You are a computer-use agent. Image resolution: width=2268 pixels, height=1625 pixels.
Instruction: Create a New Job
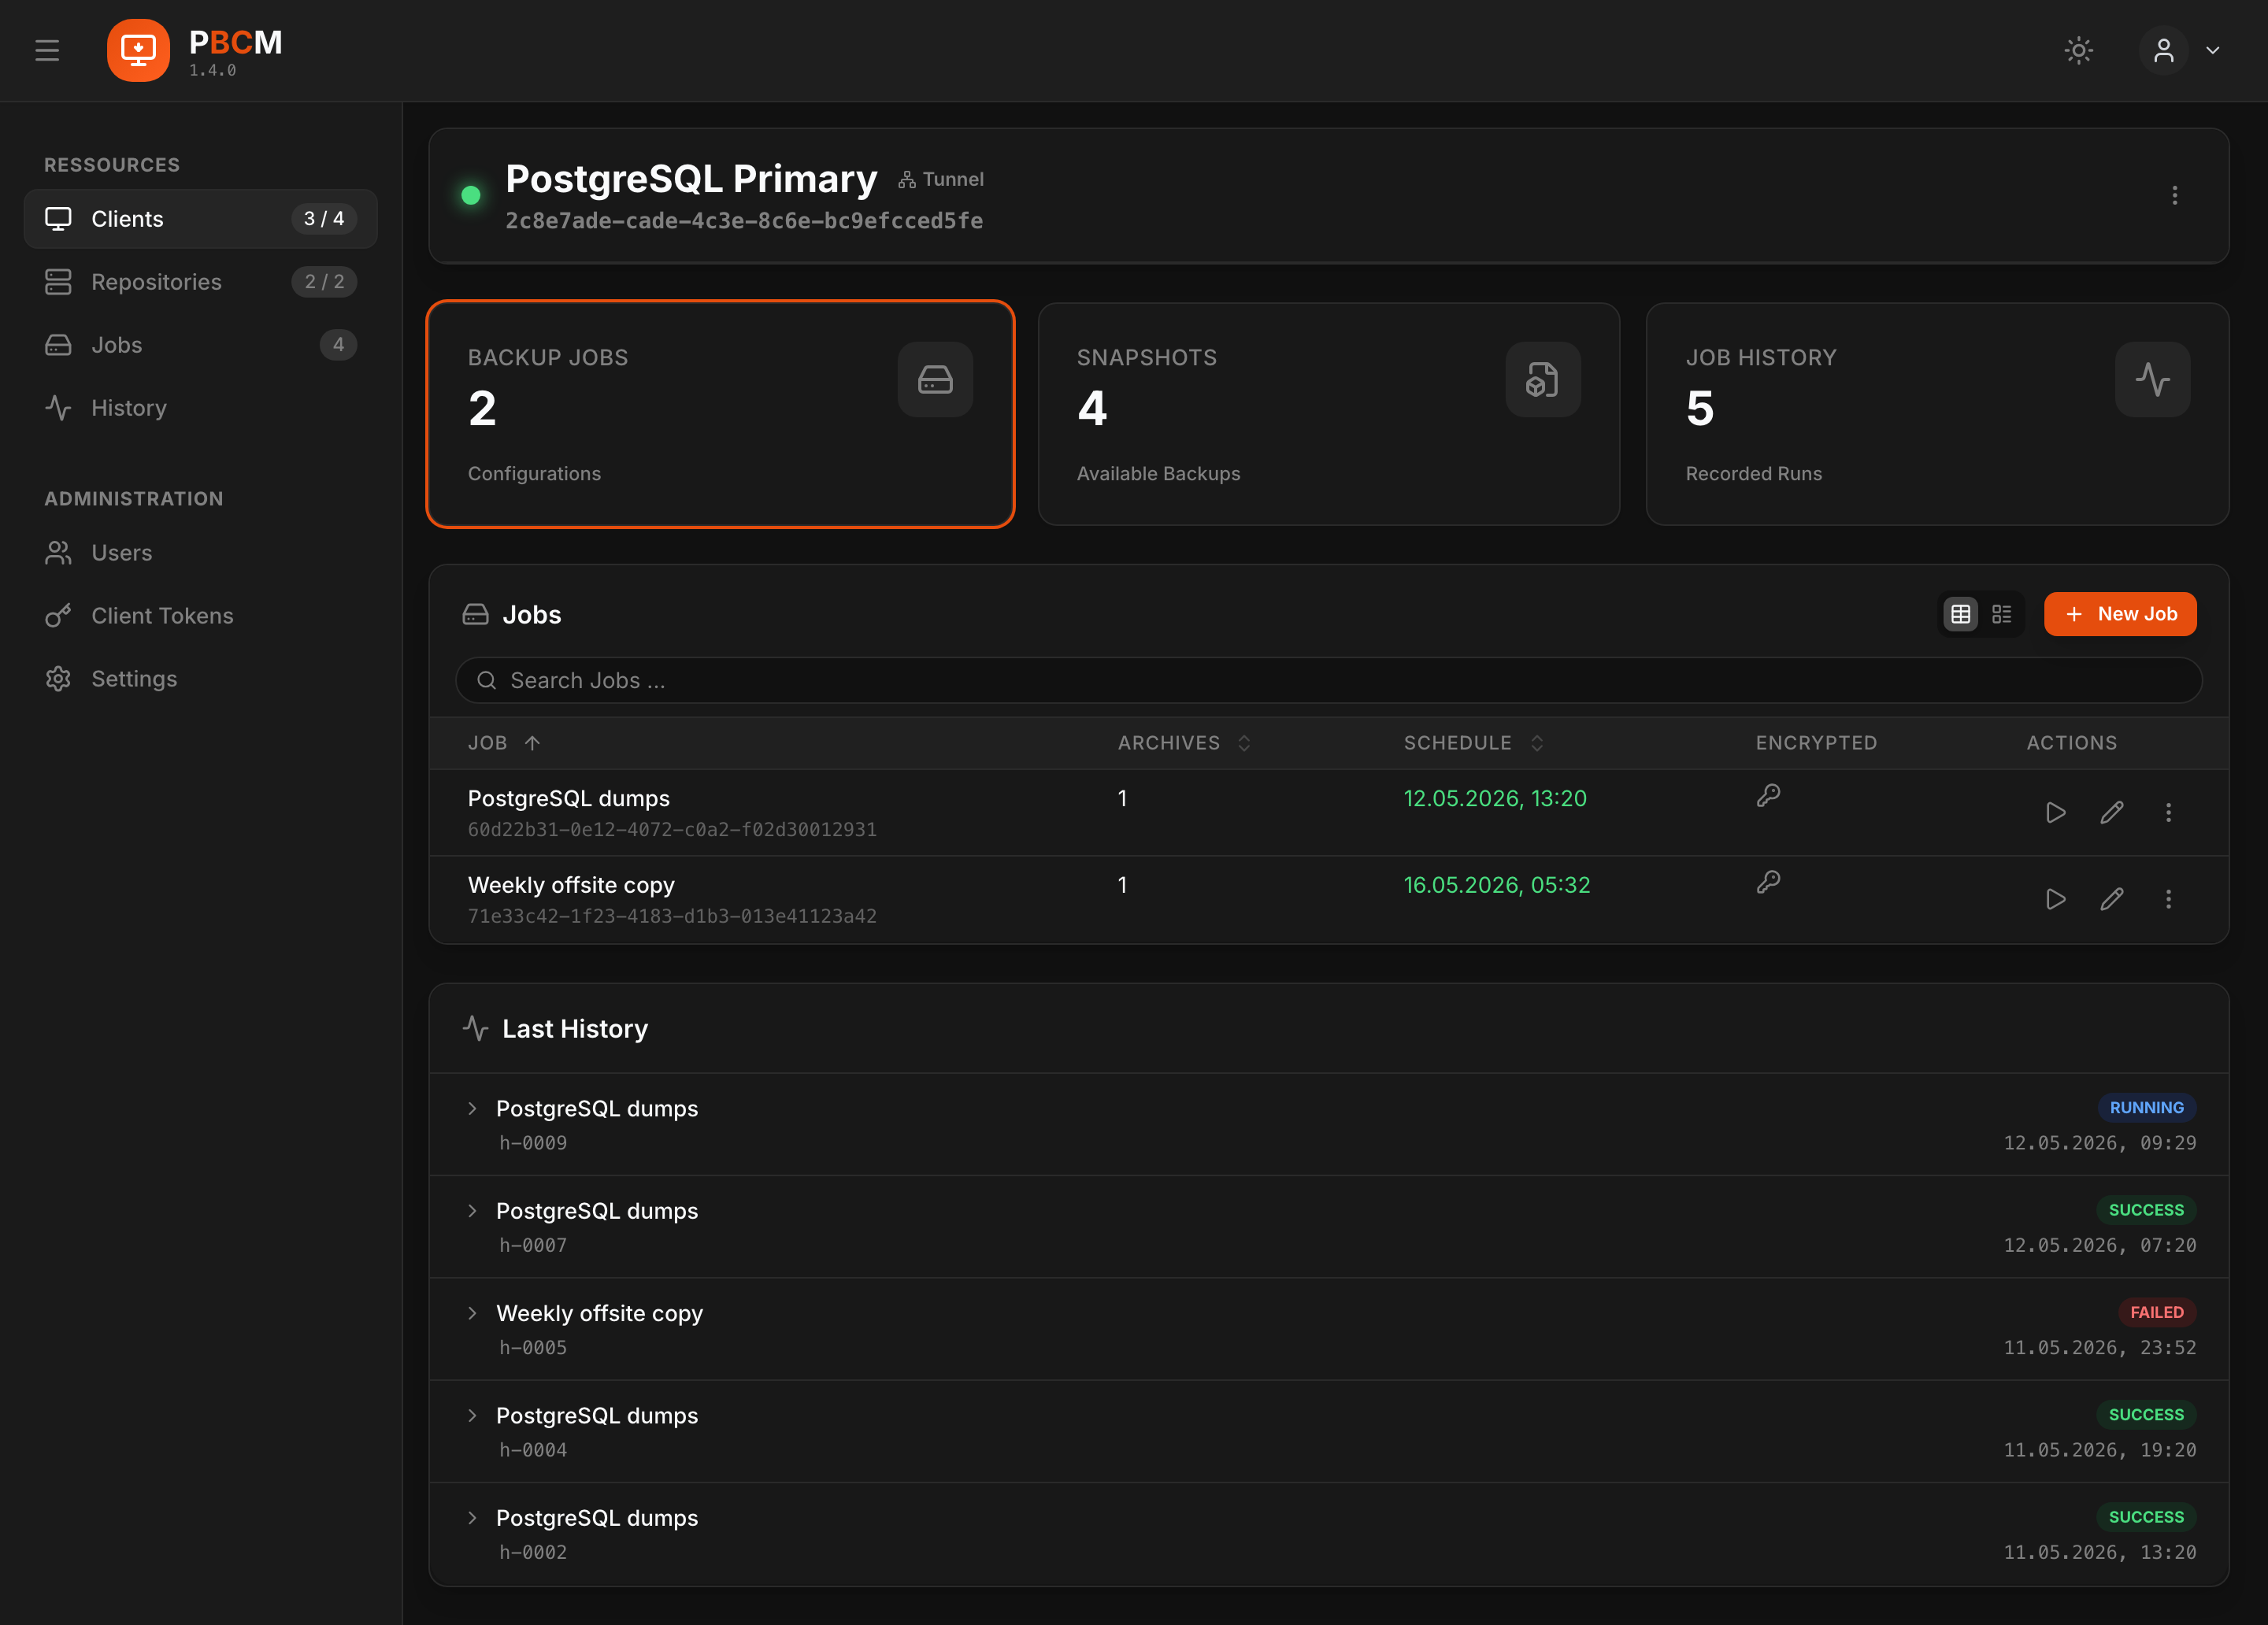[x=2120, y=614]
